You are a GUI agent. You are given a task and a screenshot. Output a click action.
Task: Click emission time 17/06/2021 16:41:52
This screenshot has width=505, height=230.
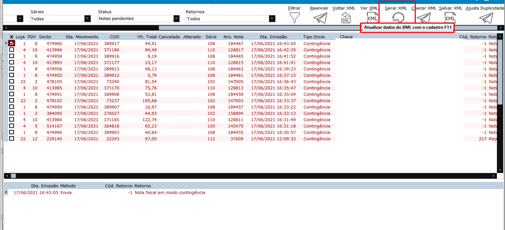tap(273, 56)
